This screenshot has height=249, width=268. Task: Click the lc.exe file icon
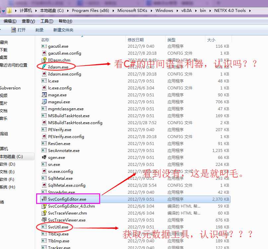coord(44,81)
